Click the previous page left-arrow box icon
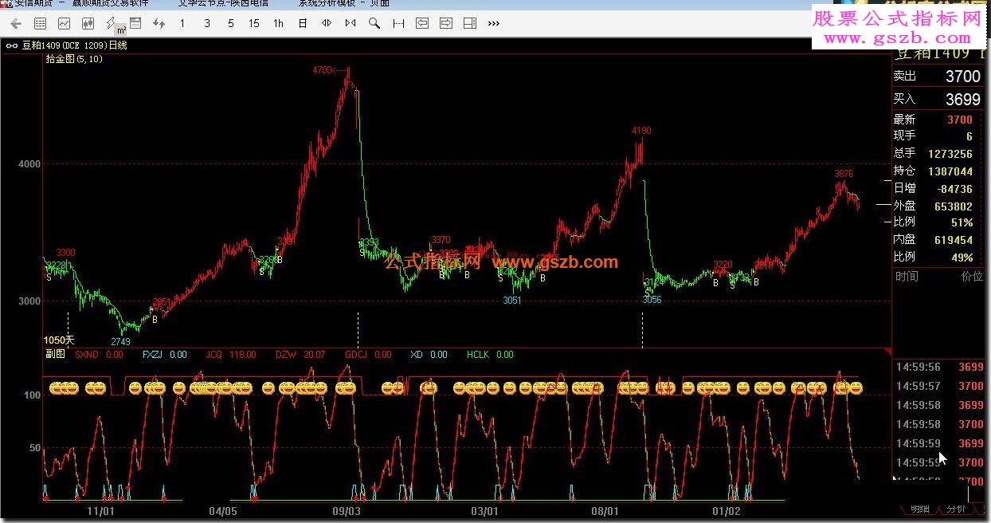 (422, 24)
